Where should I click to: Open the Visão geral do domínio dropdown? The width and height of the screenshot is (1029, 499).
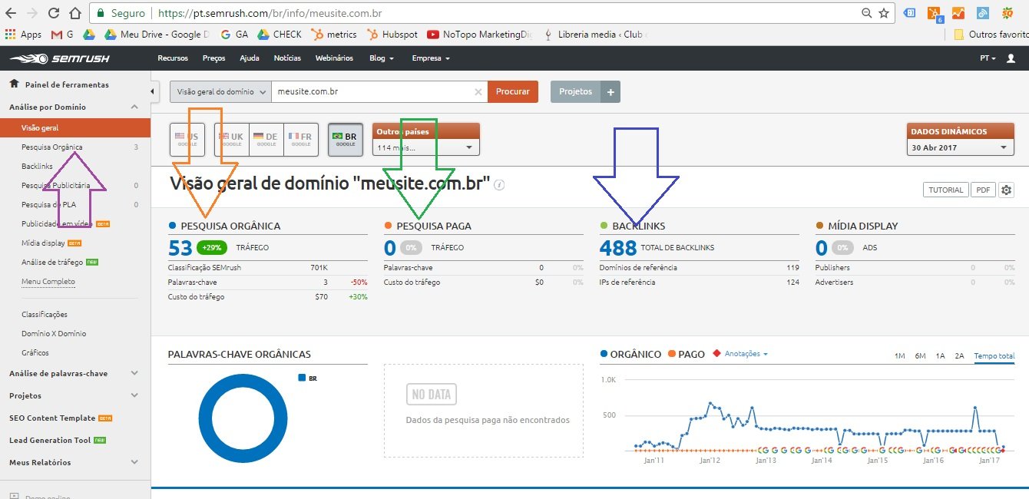pos(220,91)
